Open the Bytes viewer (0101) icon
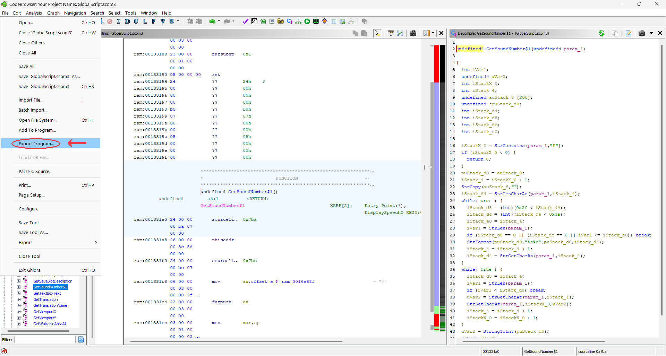 [254, 21]
